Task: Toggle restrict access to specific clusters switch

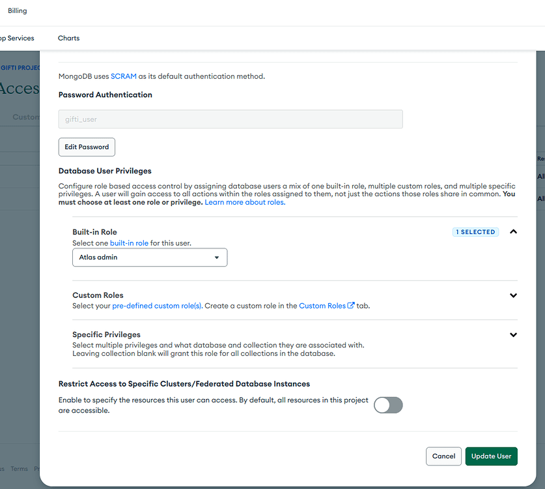Action: click(388, 405)
